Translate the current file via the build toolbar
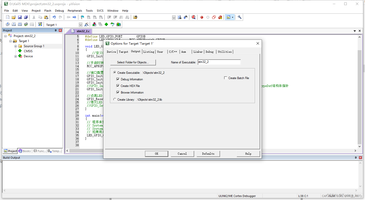This screenshot has height=200, width=365. point(8,24)
